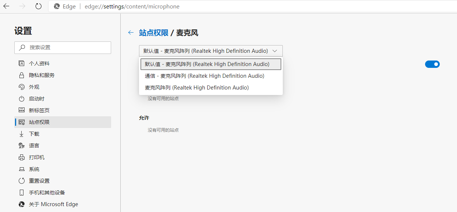Select 站点权限 in the sidebar
Viewport: 457px width, 212px height.
pyautogui.click(x=63, y=122)
